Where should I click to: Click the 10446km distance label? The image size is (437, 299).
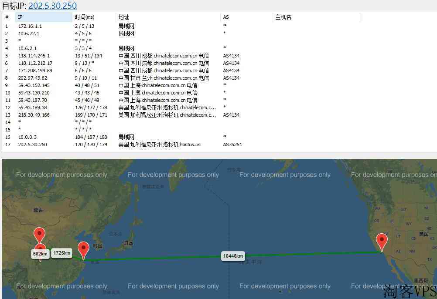232,256
